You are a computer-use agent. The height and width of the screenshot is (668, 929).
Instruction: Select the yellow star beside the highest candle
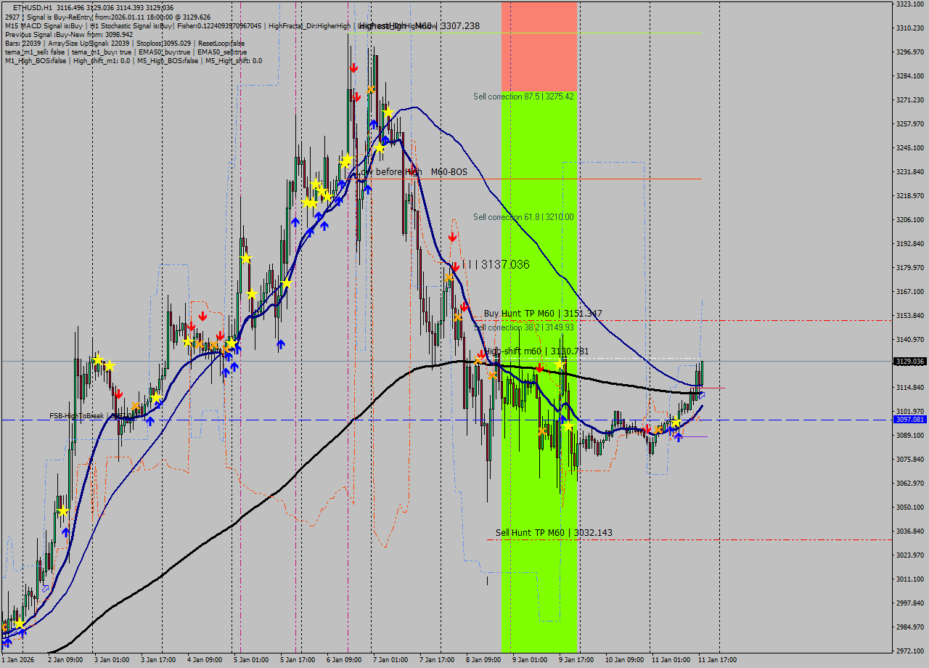tap(388, 112)
